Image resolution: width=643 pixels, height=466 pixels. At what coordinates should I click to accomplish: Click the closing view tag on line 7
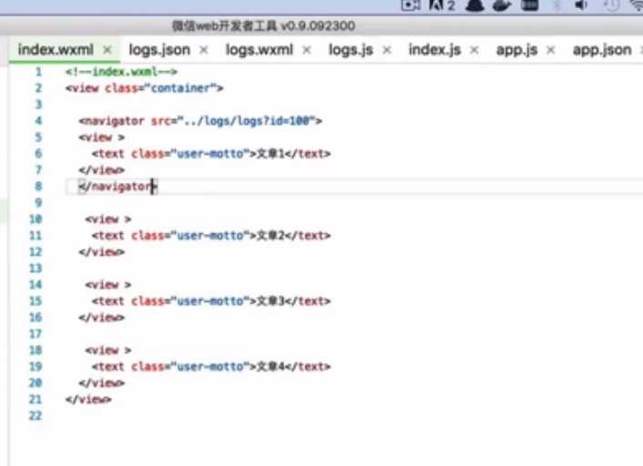[x=102, y=170]
